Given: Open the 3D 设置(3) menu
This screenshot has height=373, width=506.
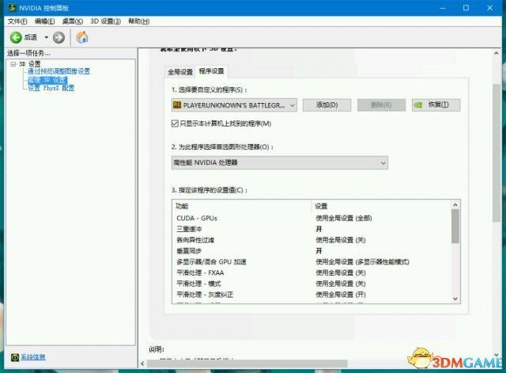Looking at the screenshot, I should 105,21.
